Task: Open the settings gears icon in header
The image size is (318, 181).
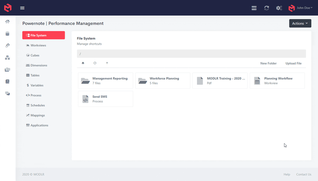Action: [x=279, y=8]
